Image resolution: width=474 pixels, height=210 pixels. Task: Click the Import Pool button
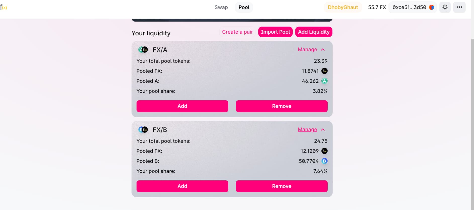tap(275, 32)
